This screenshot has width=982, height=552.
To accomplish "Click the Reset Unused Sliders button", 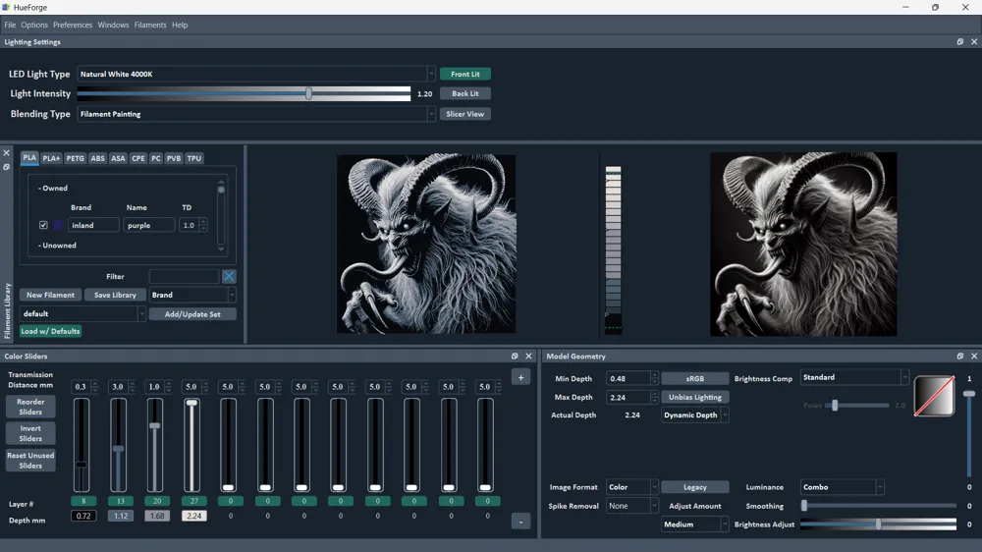I will click(x=30, y=461).
